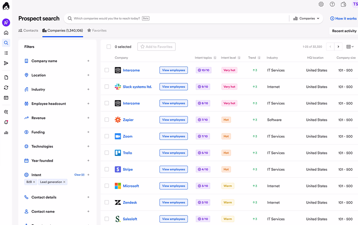The width and height of the screenshot is (358, 225).
Task: Expand the Employee headcount filter
Action: [88, 104]
